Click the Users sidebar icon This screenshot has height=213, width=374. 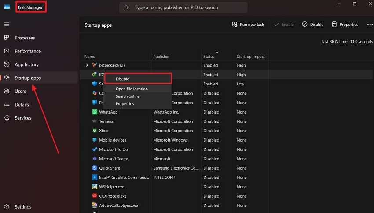[7, 91]
